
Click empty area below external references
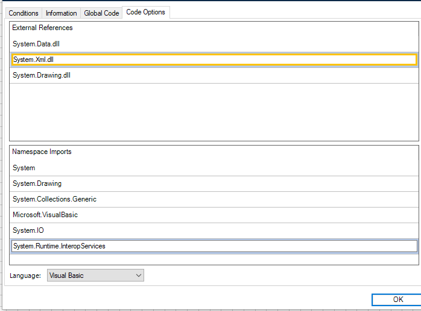point(214,112)
